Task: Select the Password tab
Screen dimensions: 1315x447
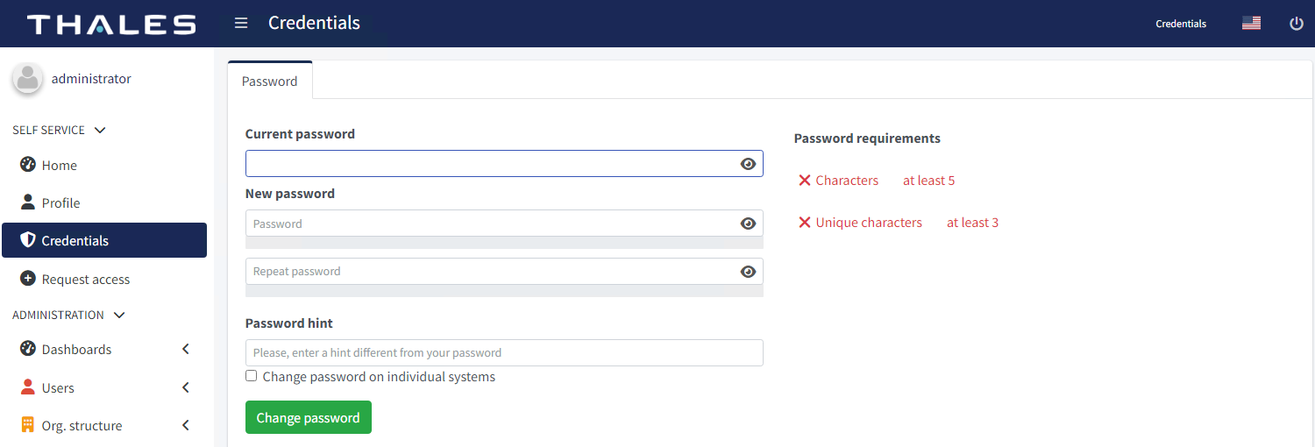Action: (x=270, y=81)
